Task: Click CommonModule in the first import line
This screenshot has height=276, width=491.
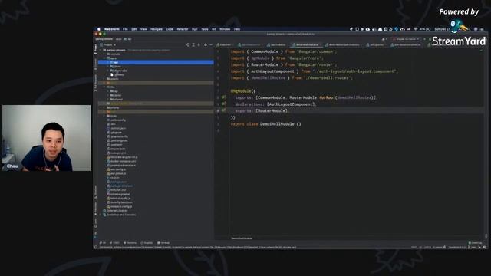Action: (x=265, y=51)
